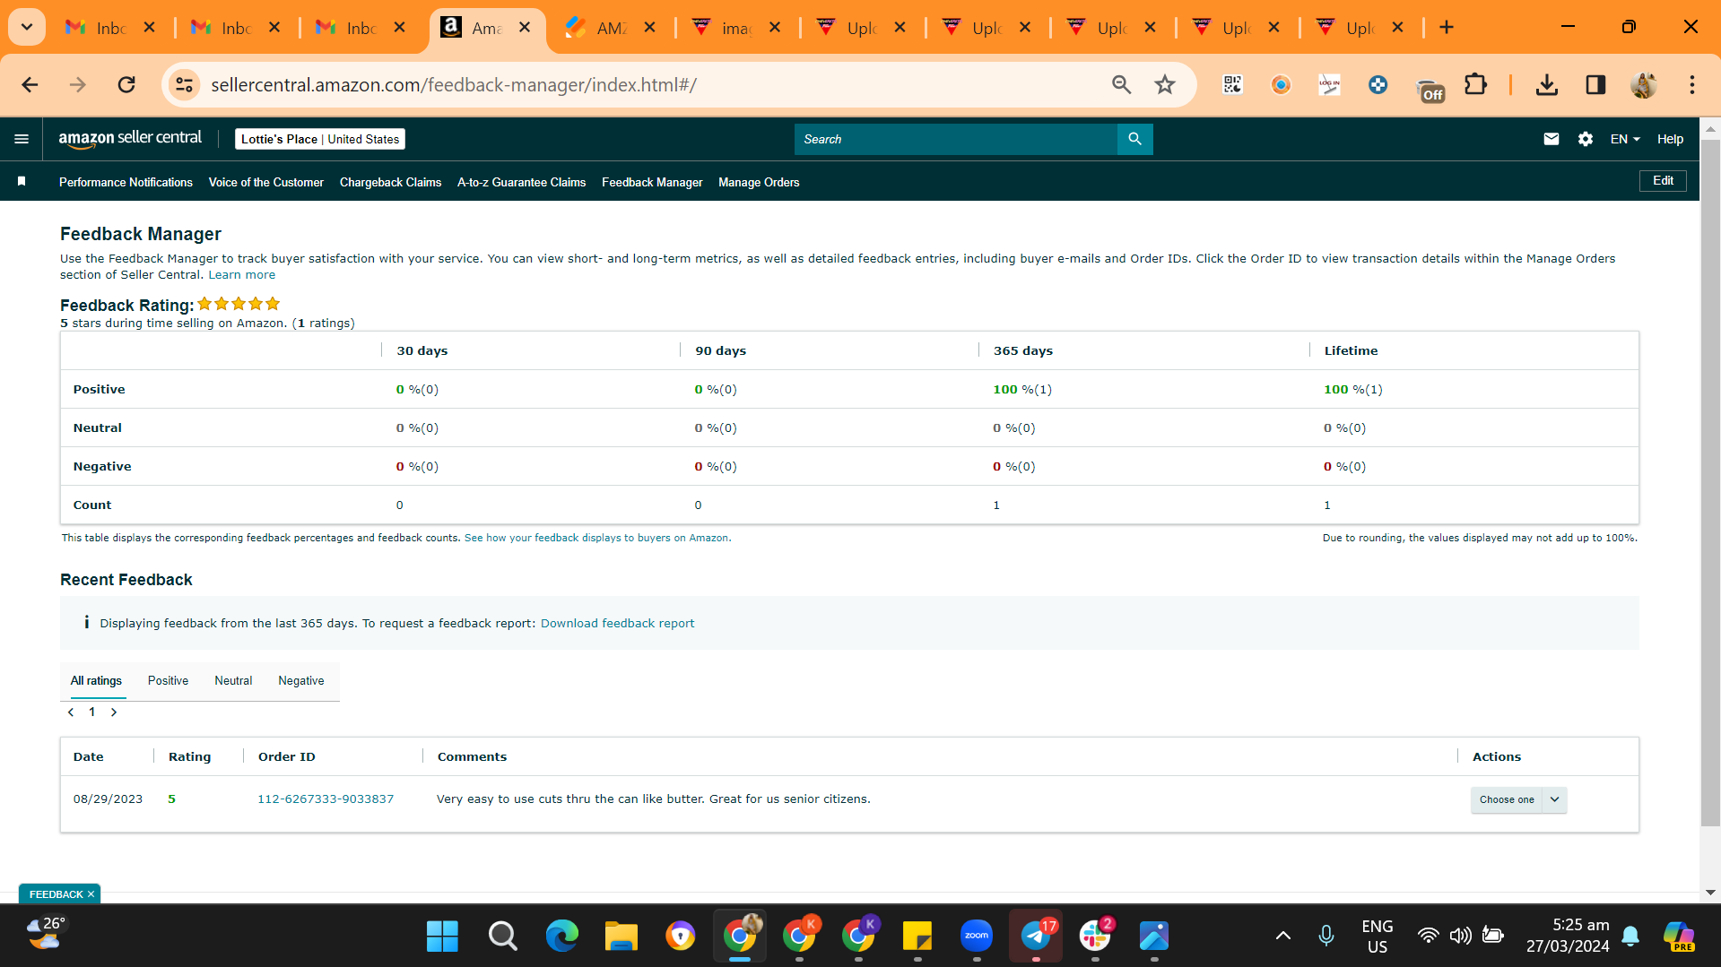Open the Chrome profile avatar
The height and width of the screenshot is (967, 1721).
click(x=1644, y=85)
